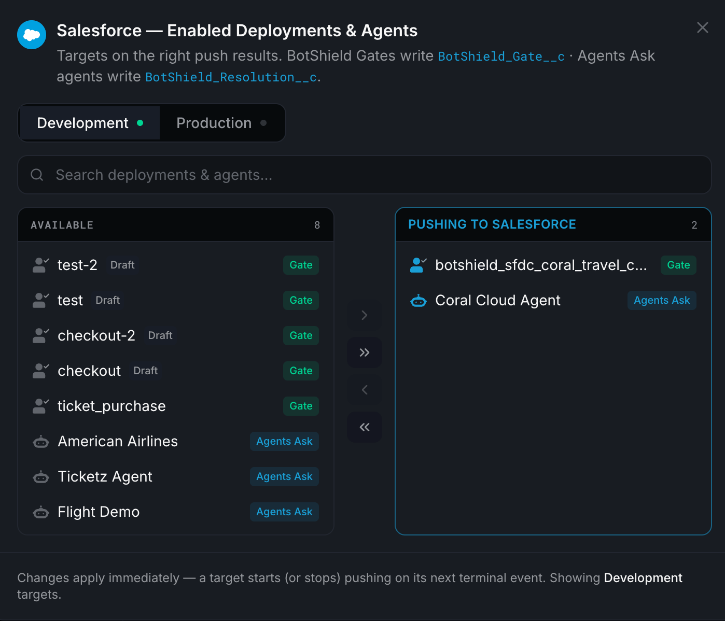Click Agents Ask badge on Coral Cloud Agent
The height and width of the screenshot is (621, 725).
662,300
